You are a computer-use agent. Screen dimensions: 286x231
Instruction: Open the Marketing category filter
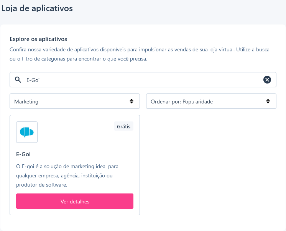[x=75, y=101]
